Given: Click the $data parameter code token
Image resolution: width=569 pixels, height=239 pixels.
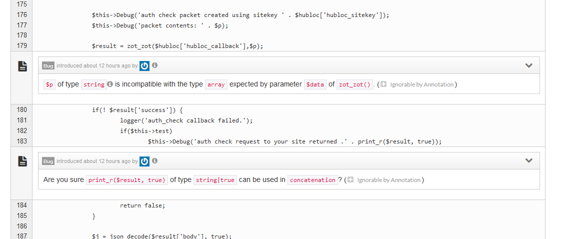Looking at the screenshot, I should [315, 84].
